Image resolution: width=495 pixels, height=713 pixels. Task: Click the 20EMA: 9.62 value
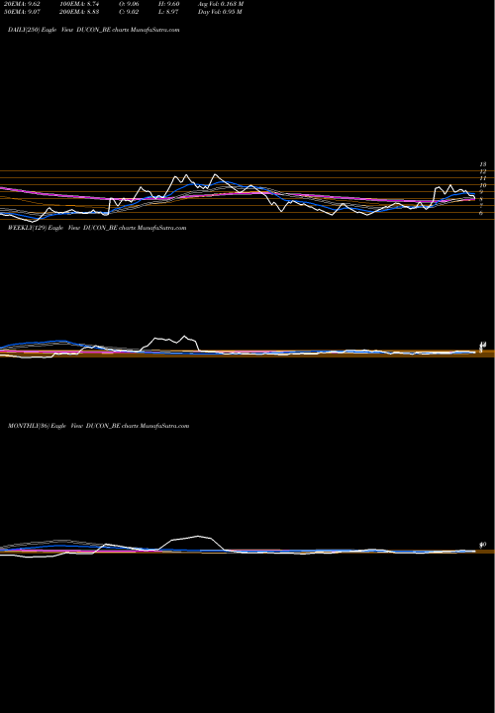(21, 4)
